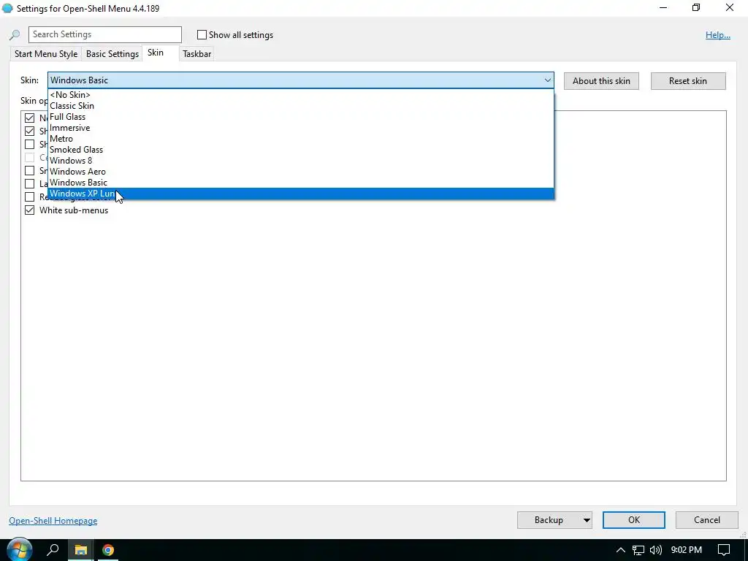Image resolution: width=748 pixels, height=561 pixels.
Task: Click the selected Windows Basic combo field
Action: point(300,80)
